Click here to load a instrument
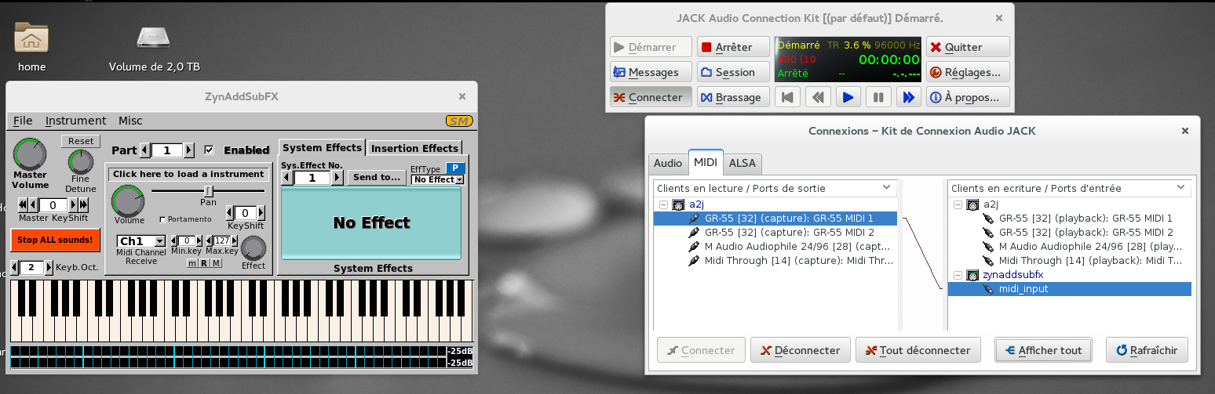Viewport: 1215px width, 394px height. pos(187,174)
